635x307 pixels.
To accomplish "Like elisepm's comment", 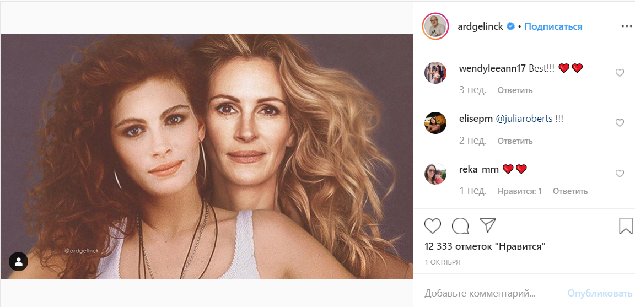I will click(620, 123).
